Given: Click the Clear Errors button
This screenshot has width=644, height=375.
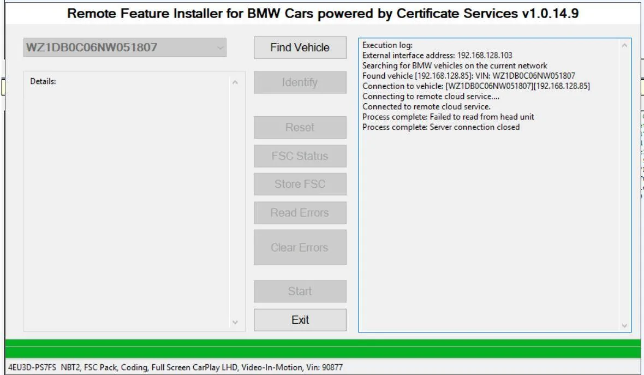Looking at the screenshot, I should (x=300, y=247).
